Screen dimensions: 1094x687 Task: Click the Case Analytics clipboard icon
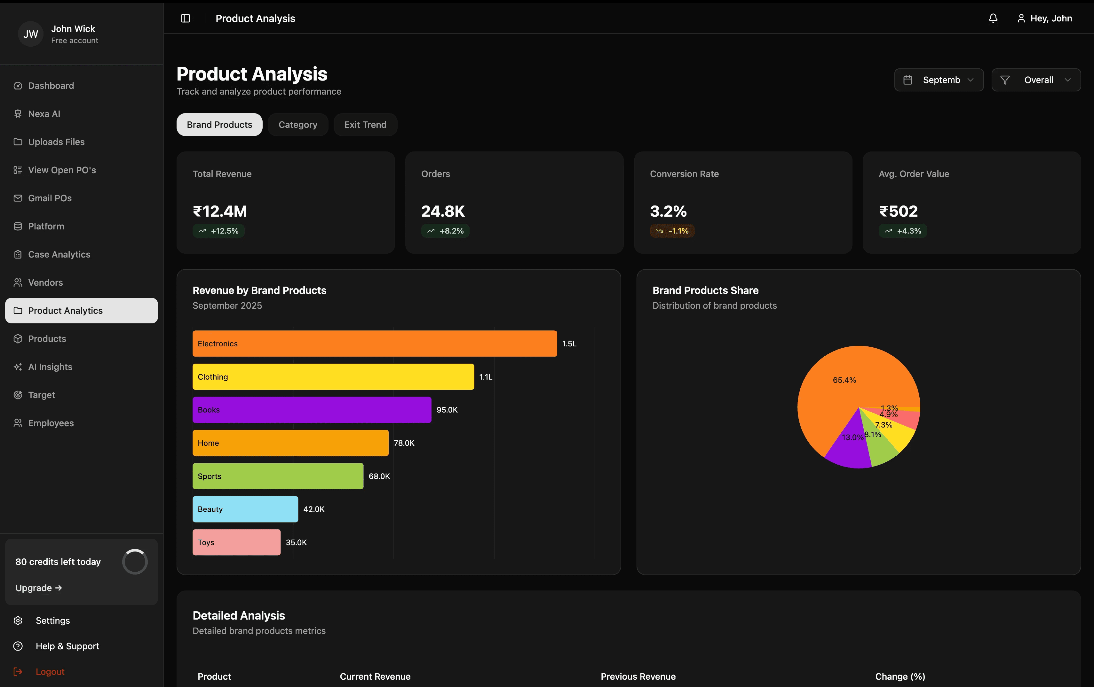tap(18, 255)
